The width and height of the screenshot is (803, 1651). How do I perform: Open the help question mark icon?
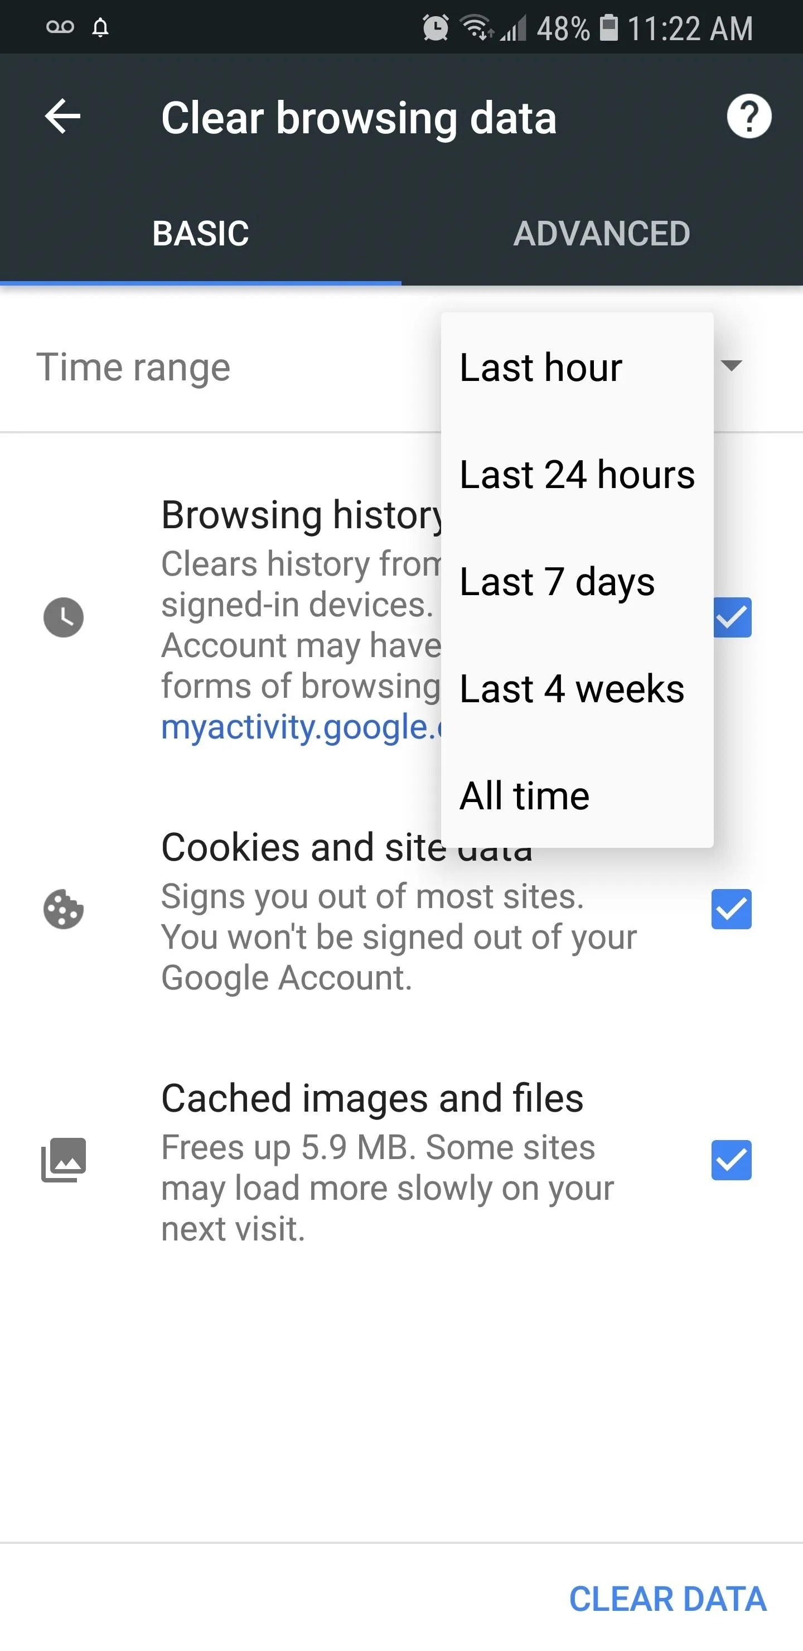pyautogui.click(x=748, y=117)
